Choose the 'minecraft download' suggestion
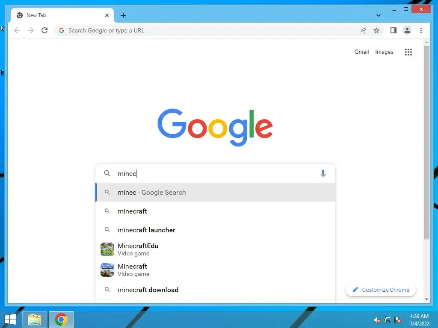The height and width of the screenshot is (328, 438). 215,290
